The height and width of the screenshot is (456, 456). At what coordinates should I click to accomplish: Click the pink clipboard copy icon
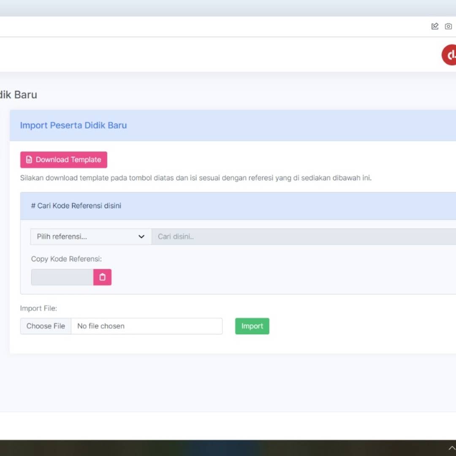click(102, 277)
